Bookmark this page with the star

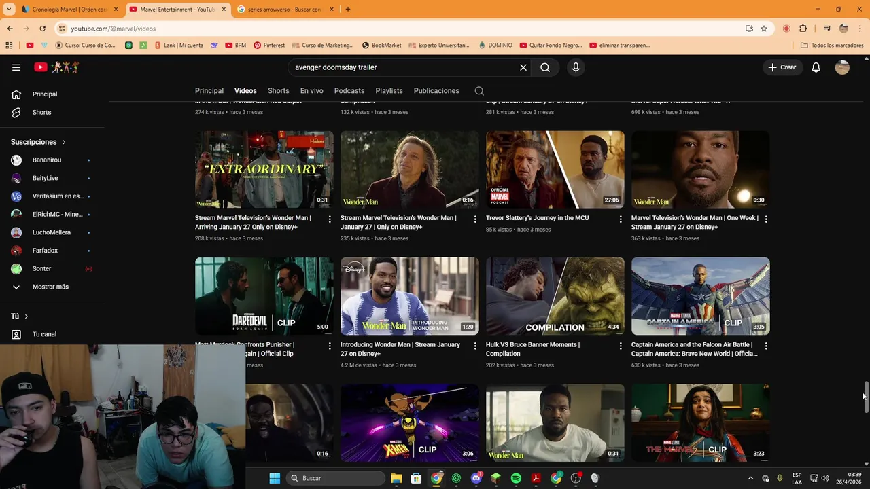click(764, 29)
